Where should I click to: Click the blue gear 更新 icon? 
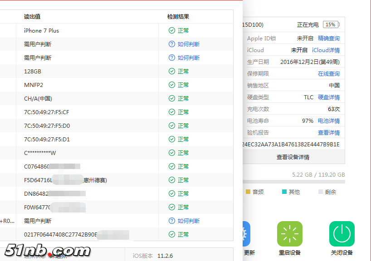[246, 233]
